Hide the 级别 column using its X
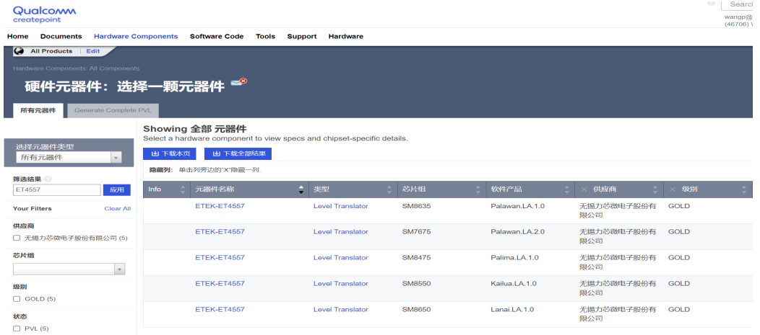This screenshot has height=335, width=760. (x=673, y=189)
